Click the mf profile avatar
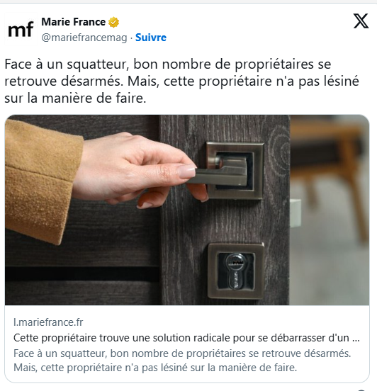 pyautogui.click(x=21, y=29)
